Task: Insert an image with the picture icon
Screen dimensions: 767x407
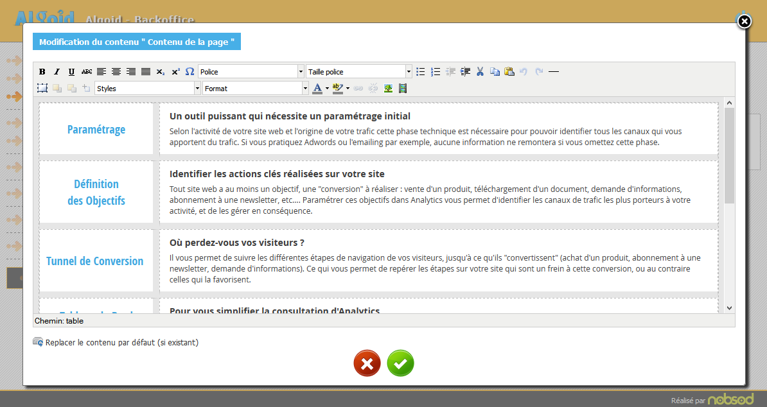Action: (x=388, y=88)
